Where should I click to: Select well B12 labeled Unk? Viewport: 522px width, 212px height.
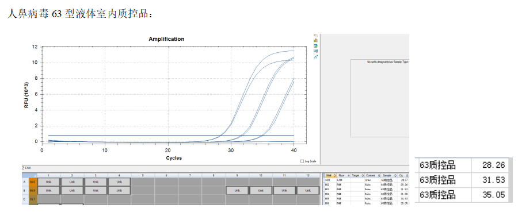point(308,191)
